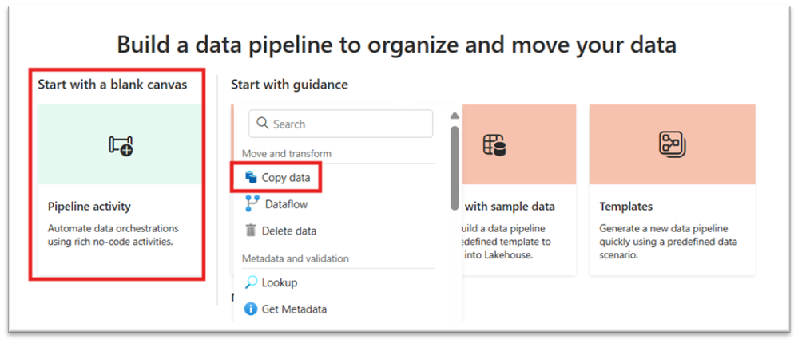Click the Dataflow branch icon
798x343 pixels.
point(251,204)
